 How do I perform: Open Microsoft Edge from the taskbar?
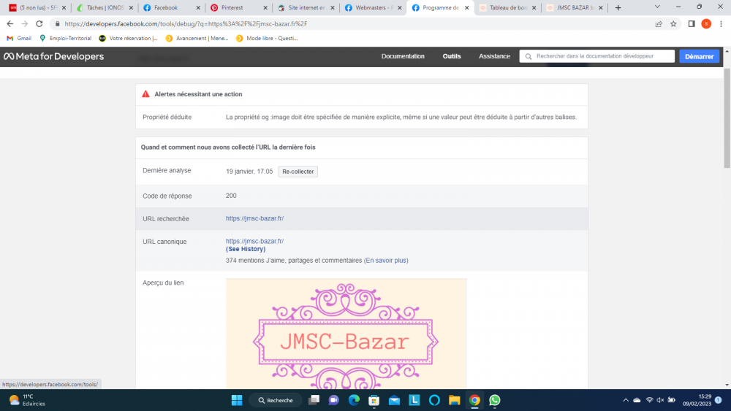(x=354, y=400)
